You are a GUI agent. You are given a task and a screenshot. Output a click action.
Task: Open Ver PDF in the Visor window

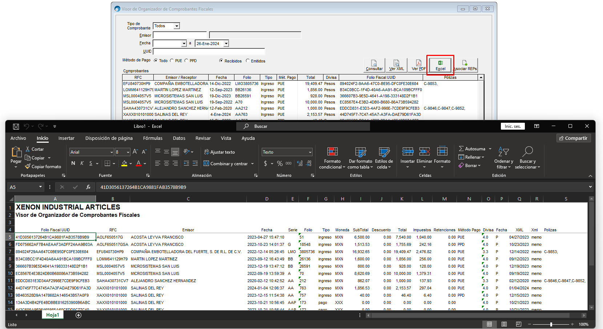point(418,65)
